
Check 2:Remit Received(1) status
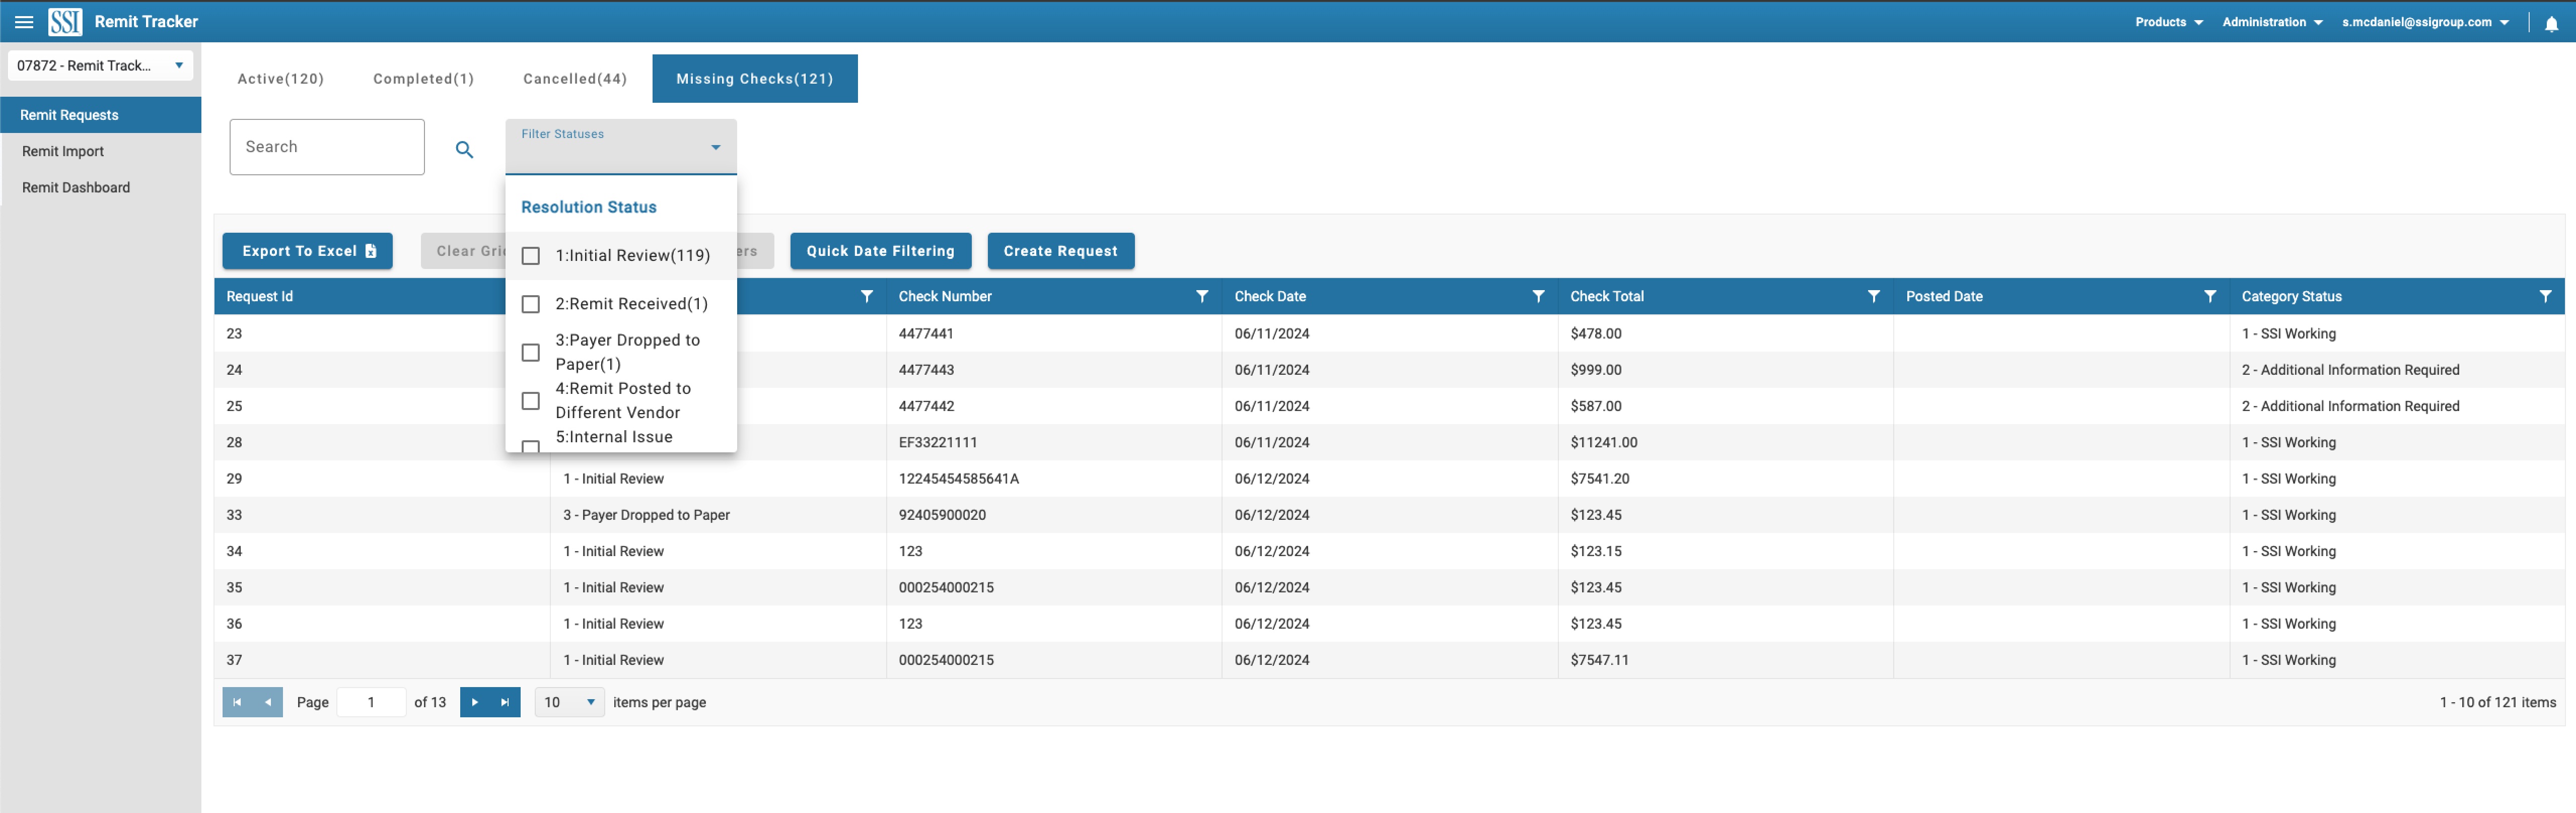531,304
